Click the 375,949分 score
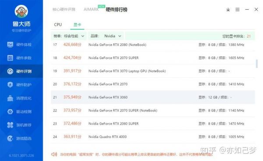 pos(72,97)
